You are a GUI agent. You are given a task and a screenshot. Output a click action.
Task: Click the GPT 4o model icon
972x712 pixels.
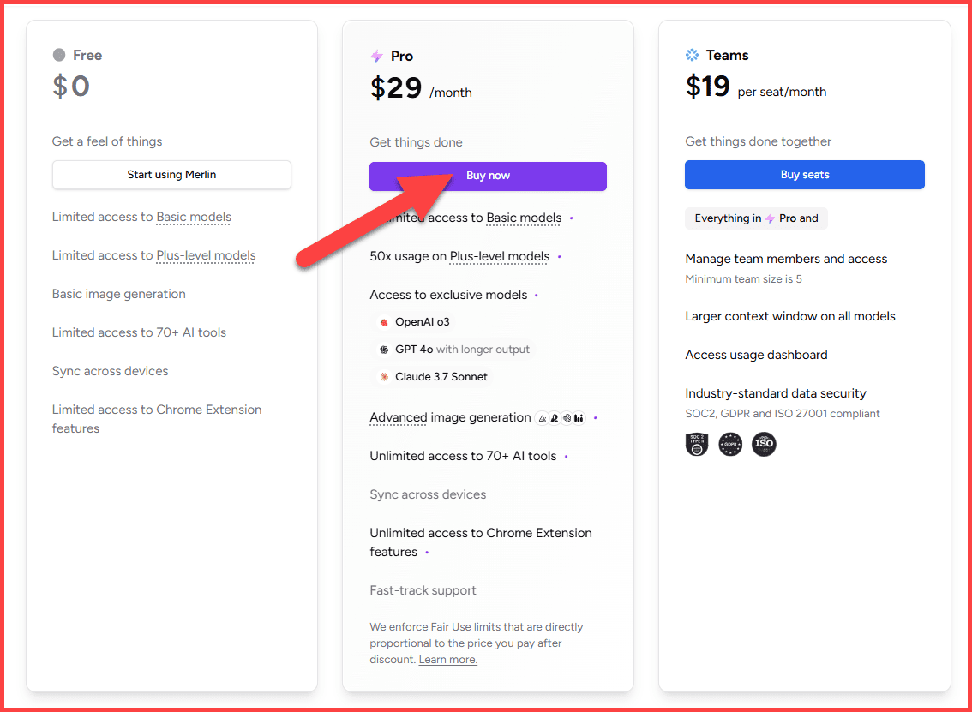point(384,350)
